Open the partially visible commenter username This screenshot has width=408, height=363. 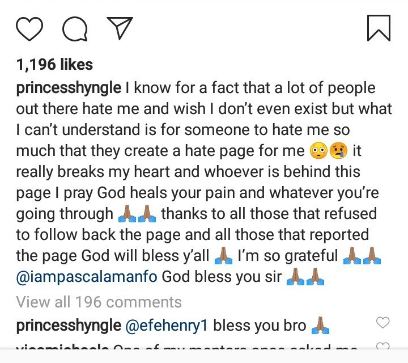point(62,347)
